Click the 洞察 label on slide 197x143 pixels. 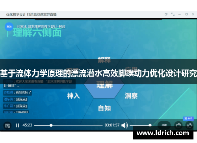coord(131,96)
